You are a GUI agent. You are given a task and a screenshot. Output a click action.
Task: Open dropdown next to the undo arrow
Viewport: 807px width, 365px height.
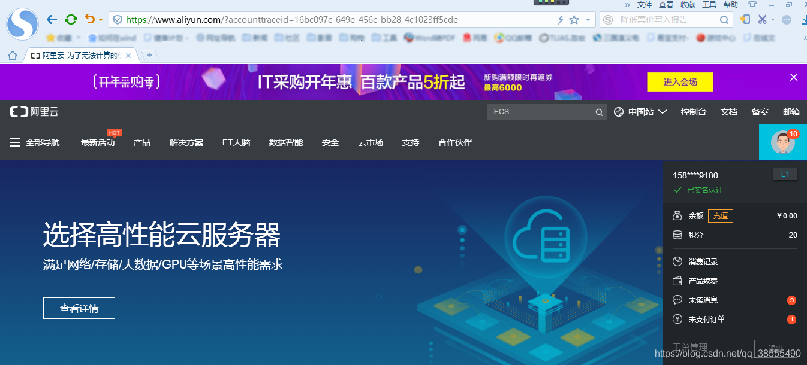(x=101, y=20)
